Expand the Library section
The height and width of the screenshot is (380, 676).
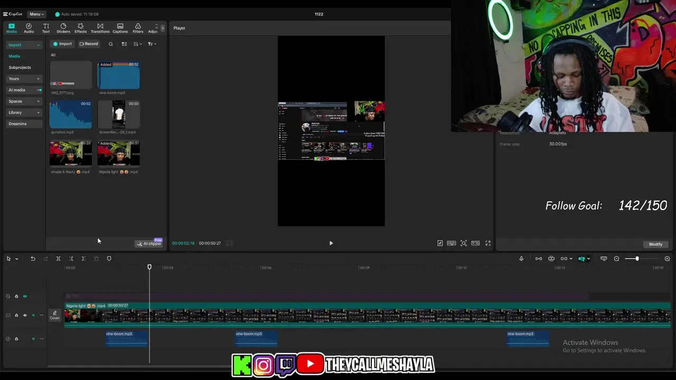point(24,112)
